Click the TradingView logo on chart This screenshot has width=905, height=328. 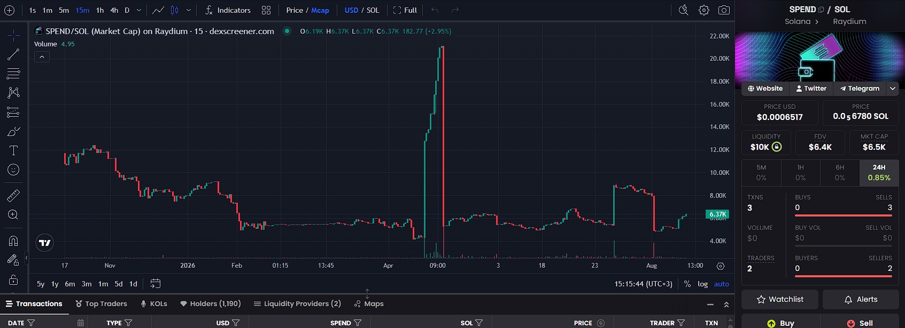click(x=44, y=243)
